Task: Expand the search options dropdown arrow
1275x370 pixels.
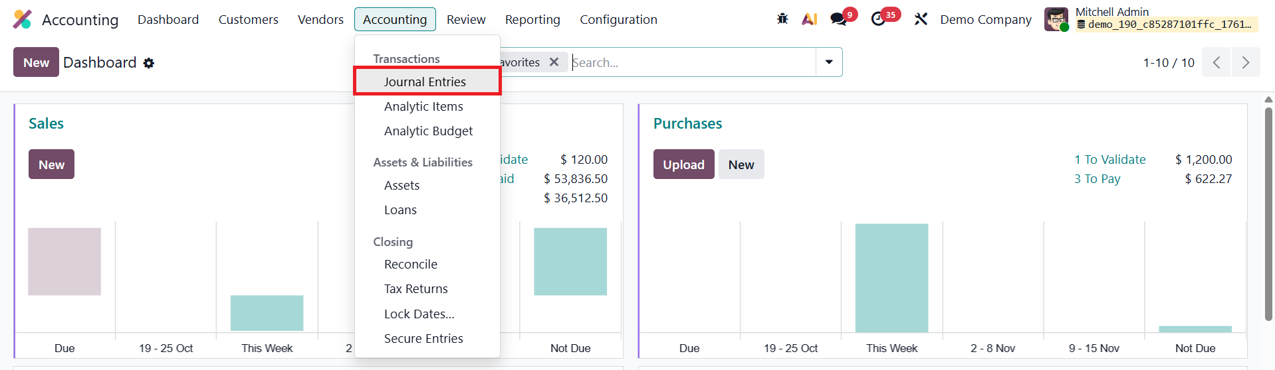Action: click(x=829, y=62)
